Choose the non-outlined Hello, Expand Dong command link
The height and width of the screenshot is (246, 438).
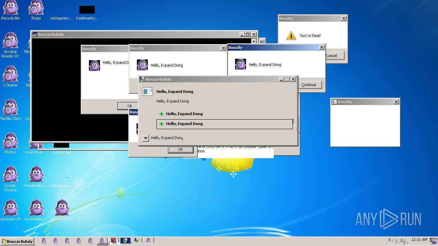[224, 114]
